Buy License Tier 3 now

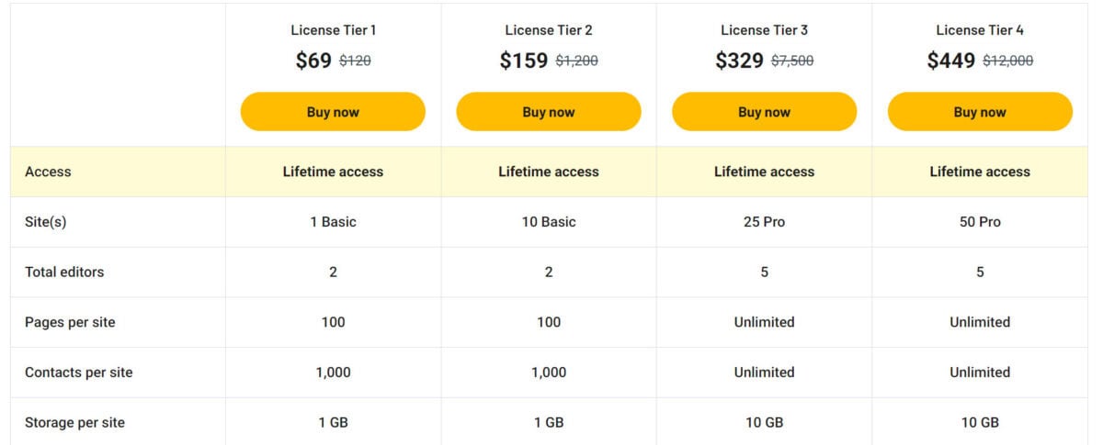(764, 112)
